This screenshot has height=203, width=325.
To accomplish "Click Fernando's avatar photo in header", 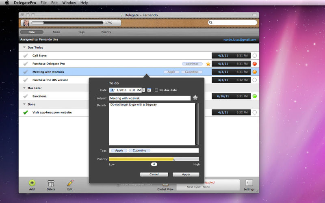I will (x=26, y=23).
